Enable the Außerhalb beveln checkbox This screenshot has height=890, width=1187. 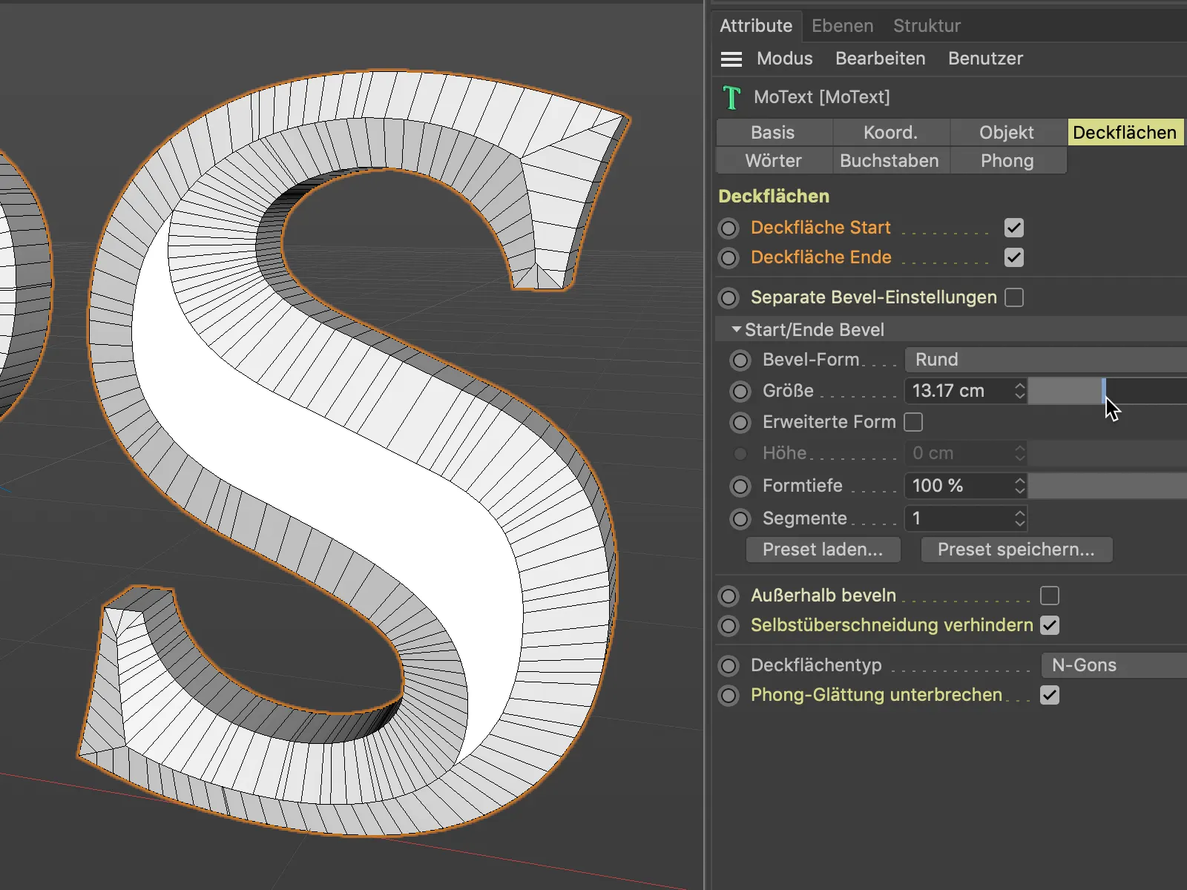[x=1049, y=596]
